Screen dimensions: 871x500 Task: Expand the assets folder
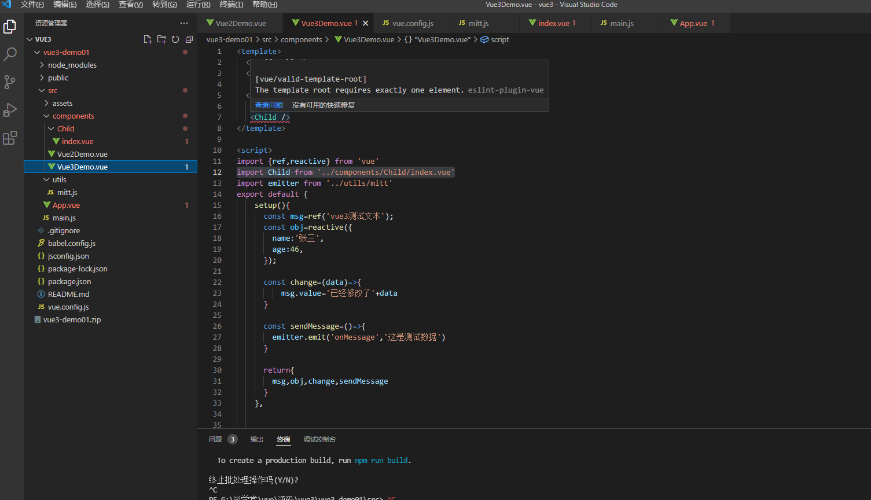(46, 103)
